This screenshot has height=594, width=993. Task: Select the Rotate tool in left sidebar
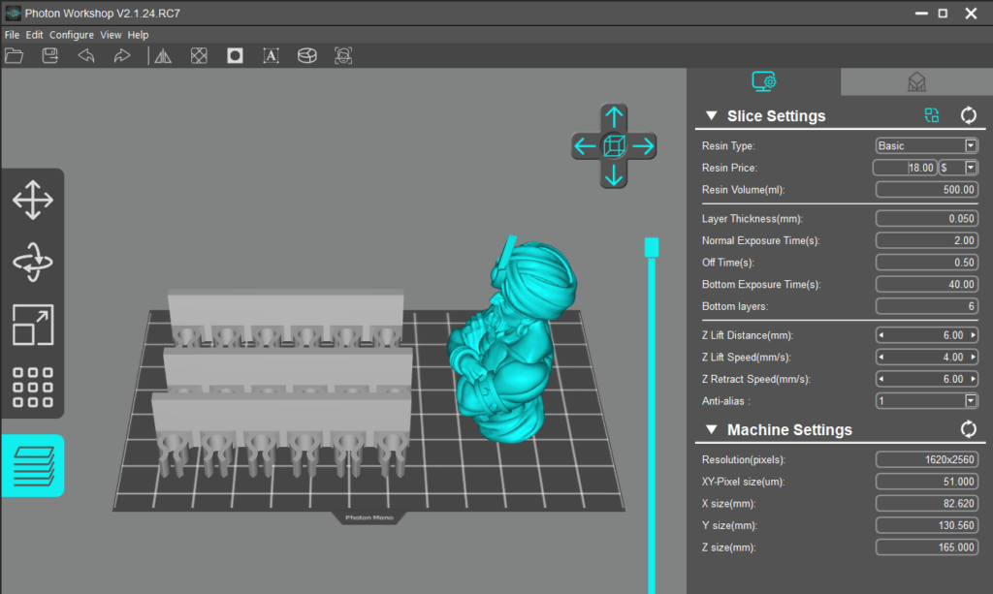[x=32, y=263]
